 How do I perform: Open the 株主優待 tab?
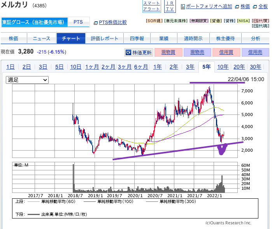coord(226,38)
